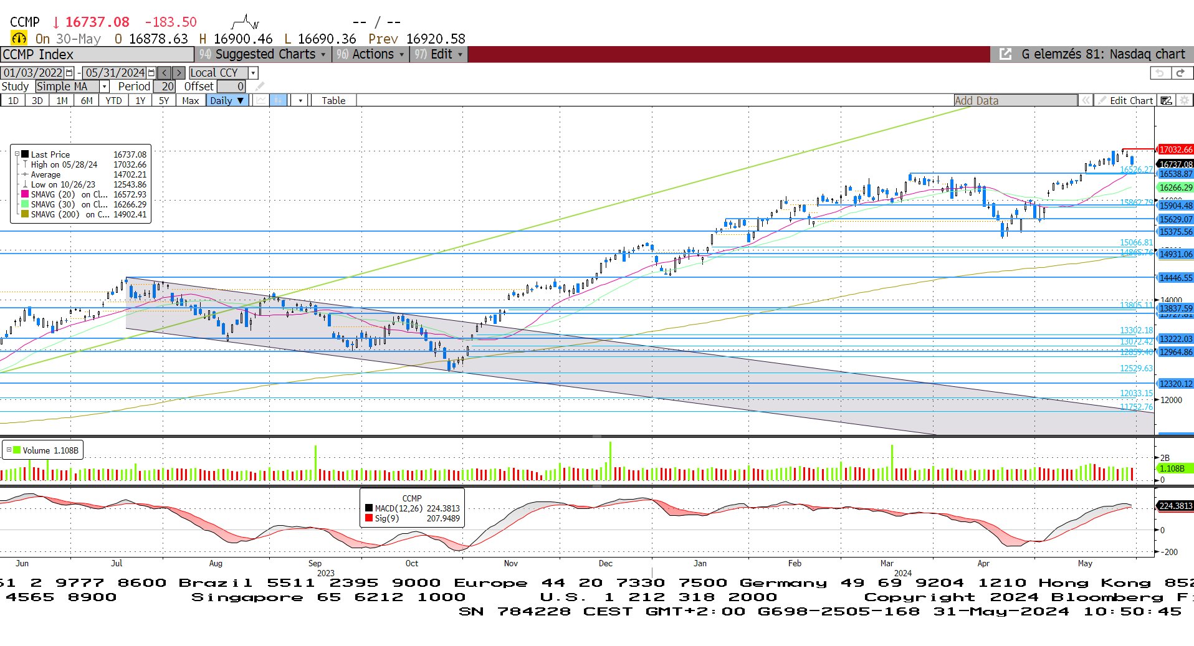The width and height of the screenshot is (1194, 646).
Task: Step date range backward with left arrow
Action: pyautogui.click(x=164, y=73)
